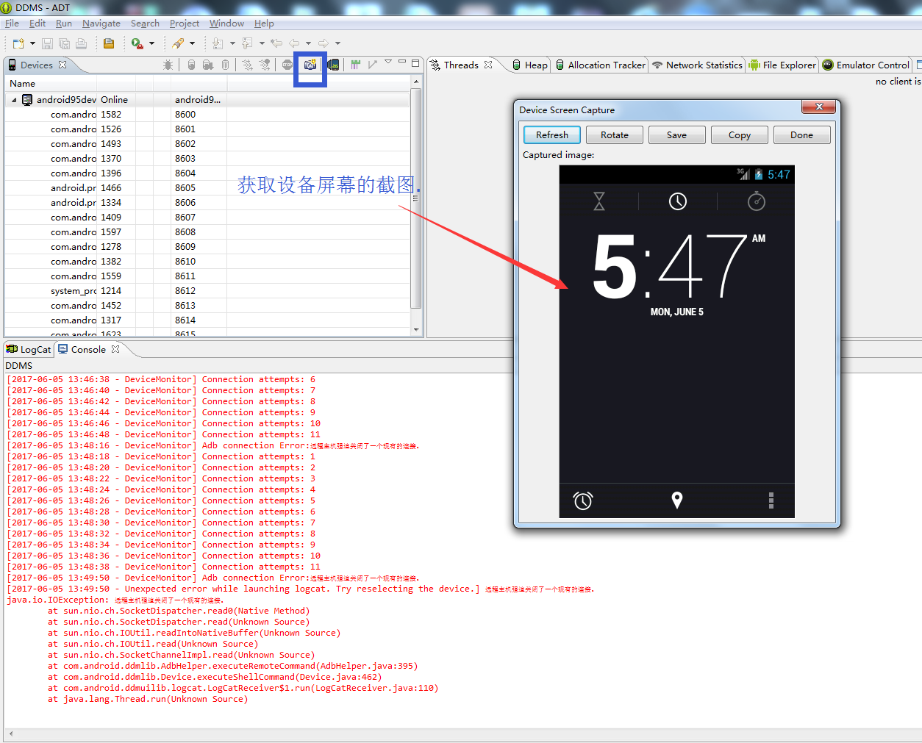
Task: Maximize the Devices view panel
Action: pyautogui.click(x=415, y=63)
